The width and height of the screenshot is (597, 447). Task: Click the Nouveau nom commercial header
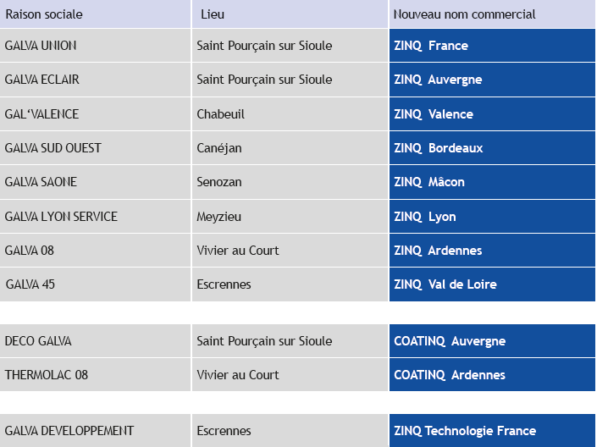[x=492, y=14]
